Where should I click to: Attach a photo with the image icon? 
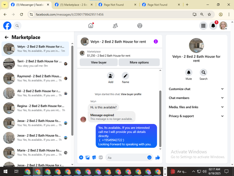pyautogui.click(x=88, y=157)
